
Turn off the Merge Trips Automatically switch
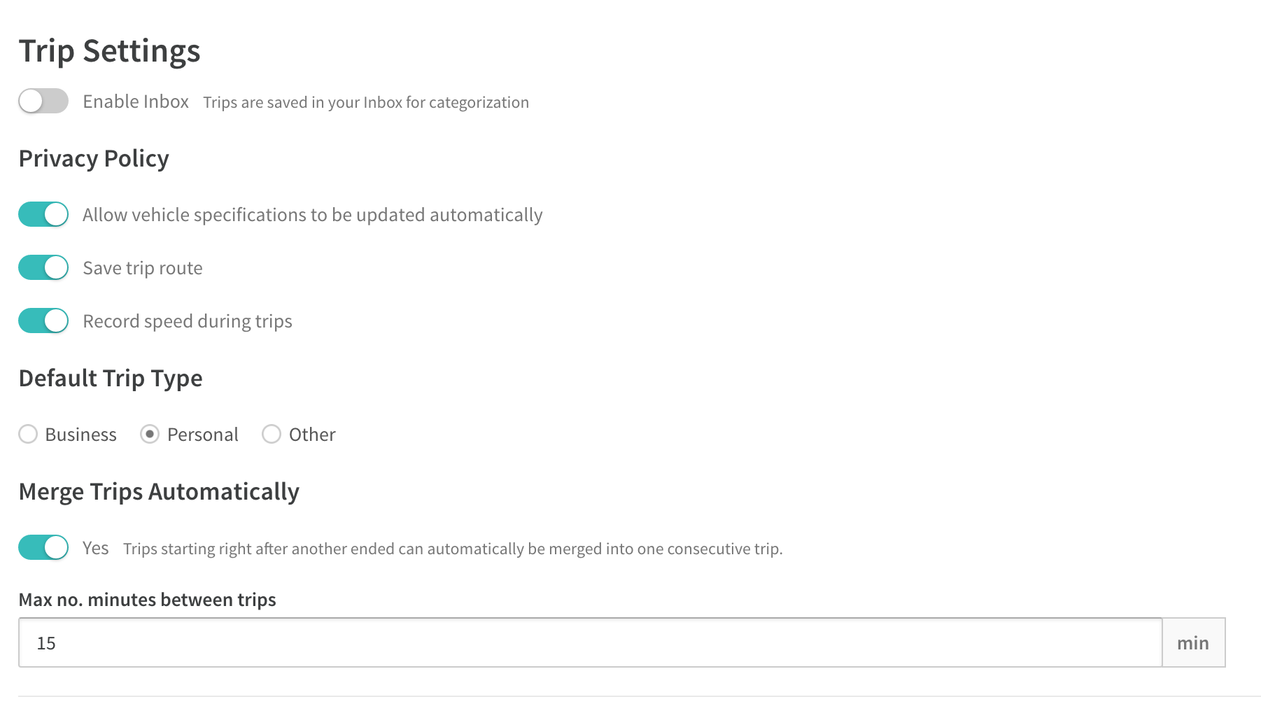[x=43, y=547]
